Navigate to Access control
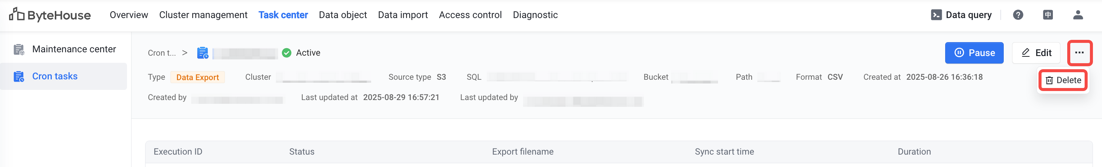This screenshot has height=167, width=1102. click(470, 15)
